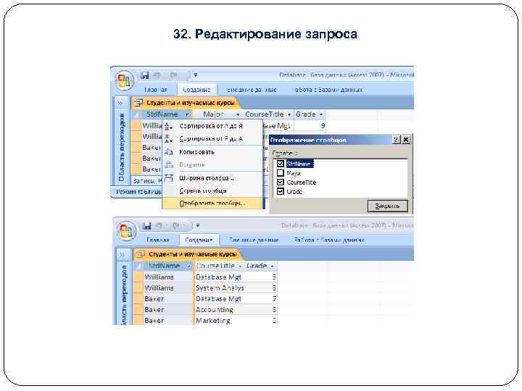Screen dimensions: 522x391
Task: Click Major header text in upper table
Action: 213,114
